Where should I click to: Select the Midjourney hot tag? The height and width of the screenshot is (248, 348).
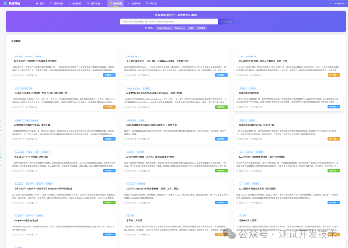tap(179, 28)
